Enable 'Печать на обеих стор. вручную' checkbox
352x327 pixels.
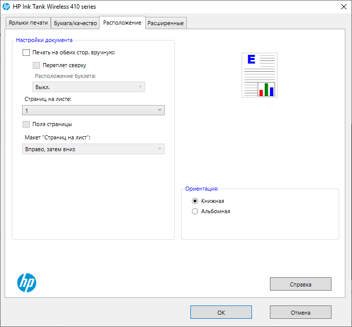click(x=26, y=52)
